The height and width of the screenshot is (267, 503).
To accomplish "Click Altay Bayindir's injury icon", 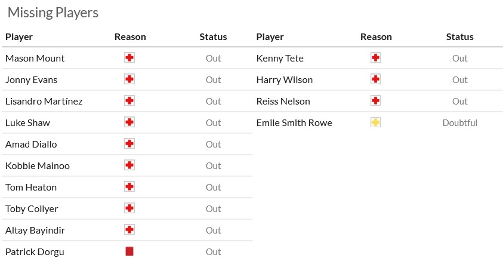I will (x=129, y=230).
